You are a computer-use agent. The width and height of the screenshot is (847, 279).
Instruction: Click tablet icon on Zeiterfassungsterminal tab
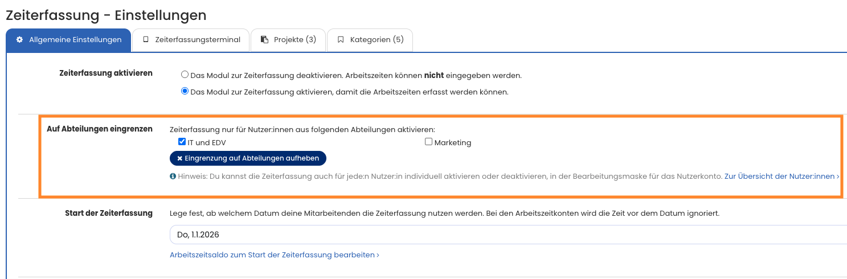pos(146,40)
